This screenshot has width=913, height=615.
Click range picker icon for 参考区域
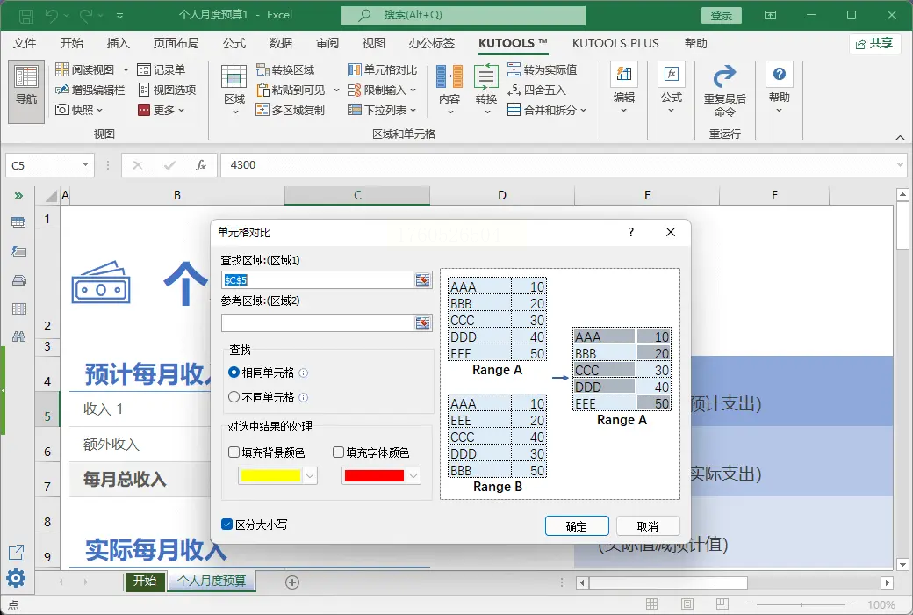pos(423,322)
